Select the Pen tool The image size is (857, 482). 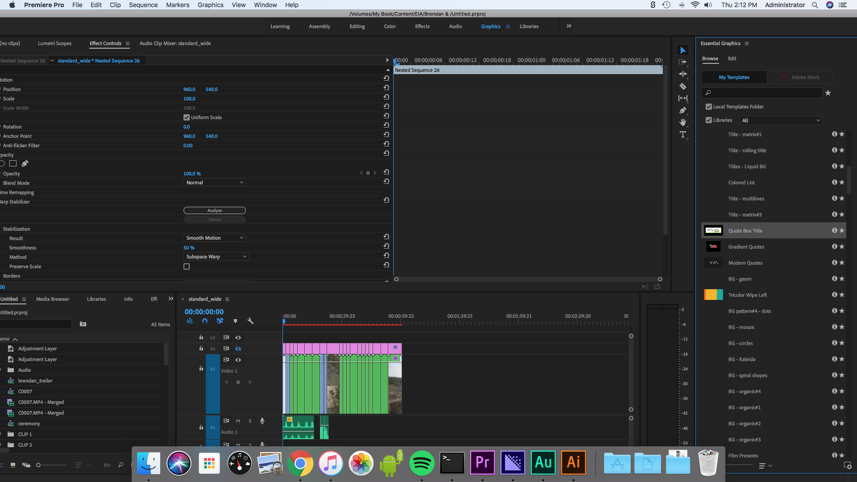683,111
